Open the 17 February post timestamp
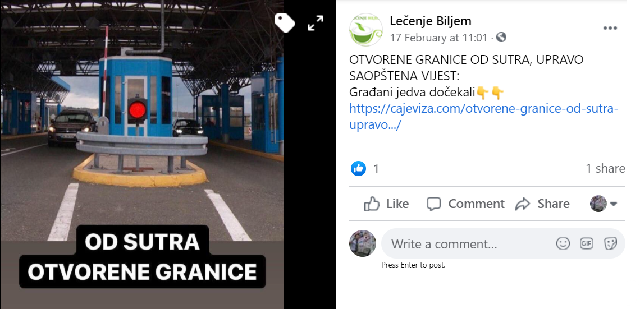 (x=439, y=38)
